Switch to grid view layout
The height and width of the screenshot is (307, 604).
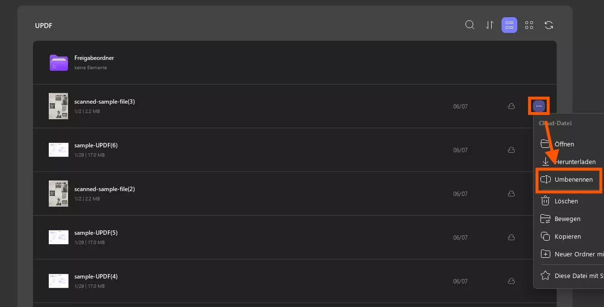coord(529,25)
